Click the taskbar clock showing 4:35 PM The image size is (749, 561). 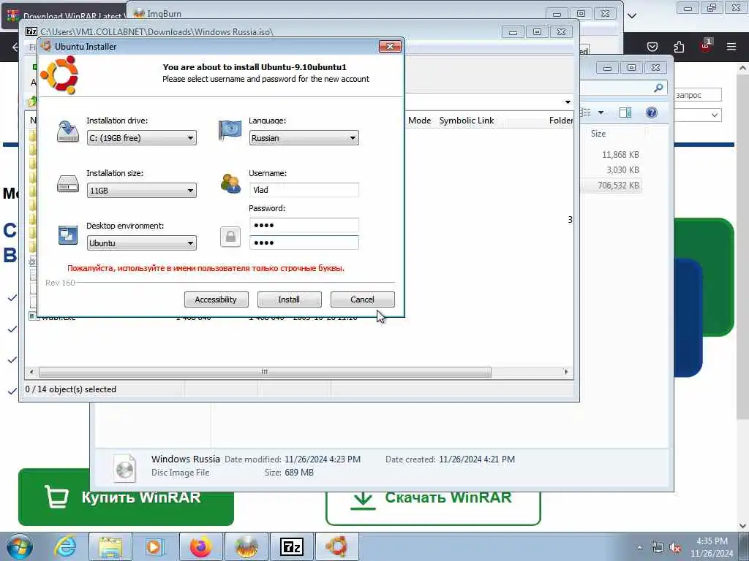(x=712, y=547)
